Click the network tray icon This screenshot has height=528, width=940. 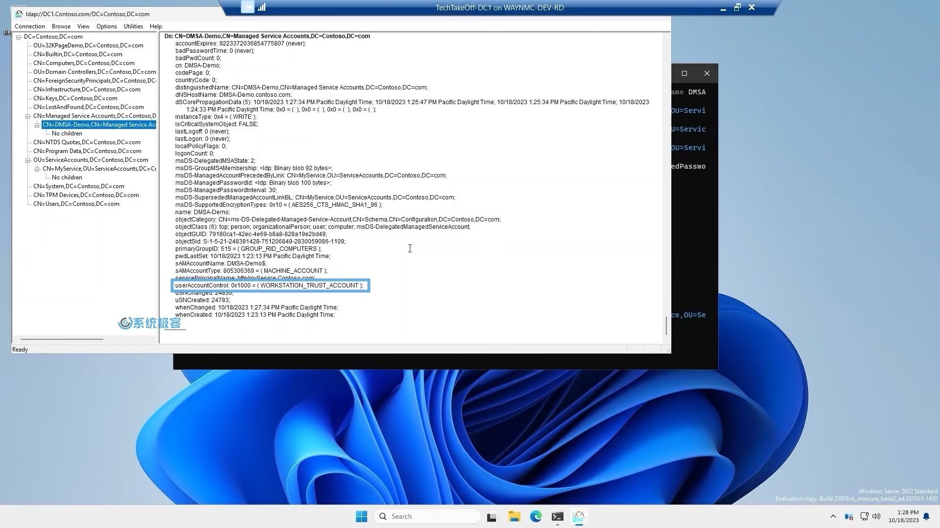865,516
